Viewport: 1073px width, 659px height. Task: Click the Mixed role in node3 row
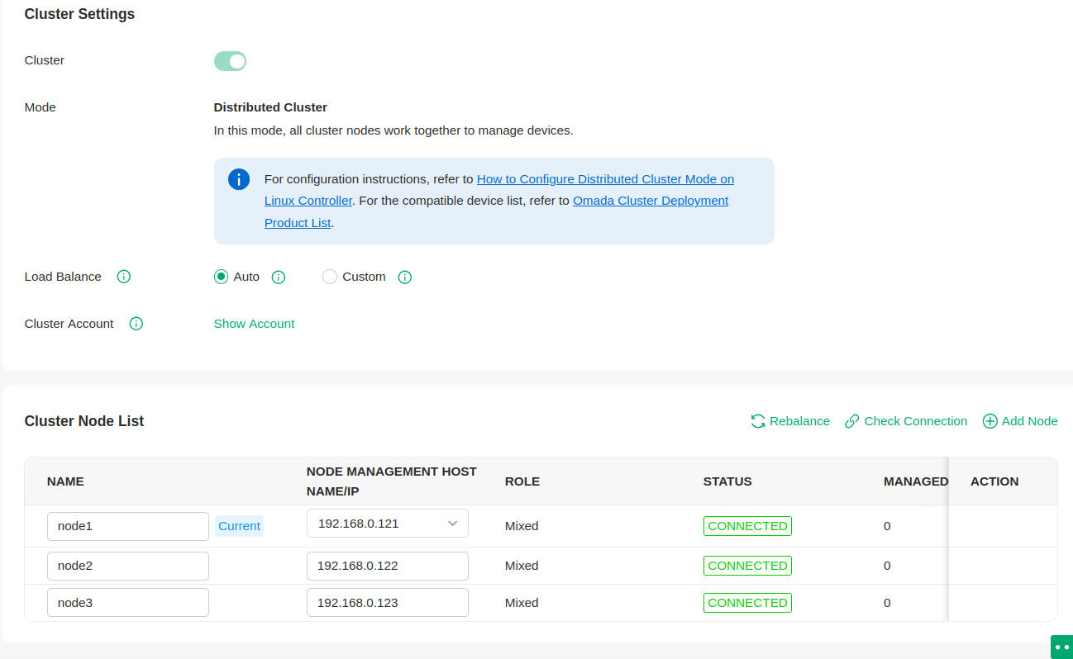[x=522, y=603]
